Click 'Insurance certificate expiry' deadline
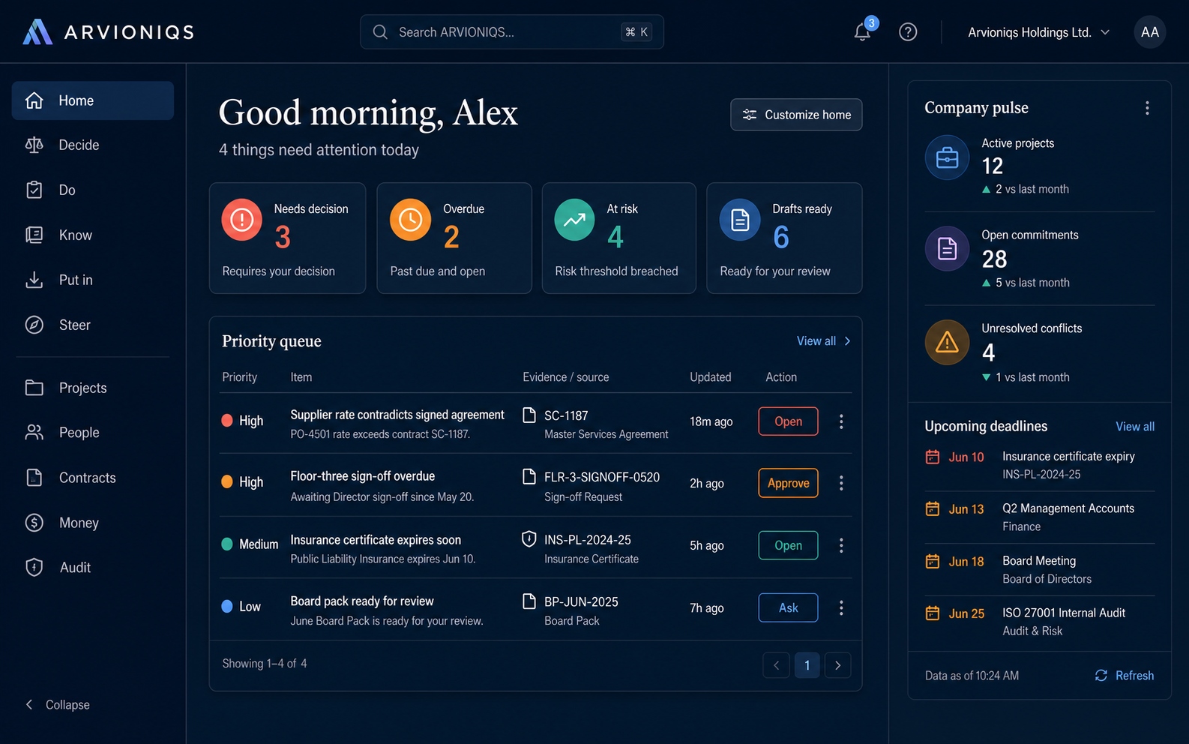Viewport: 1189px width, 744px height. [x=1068, y=457]
